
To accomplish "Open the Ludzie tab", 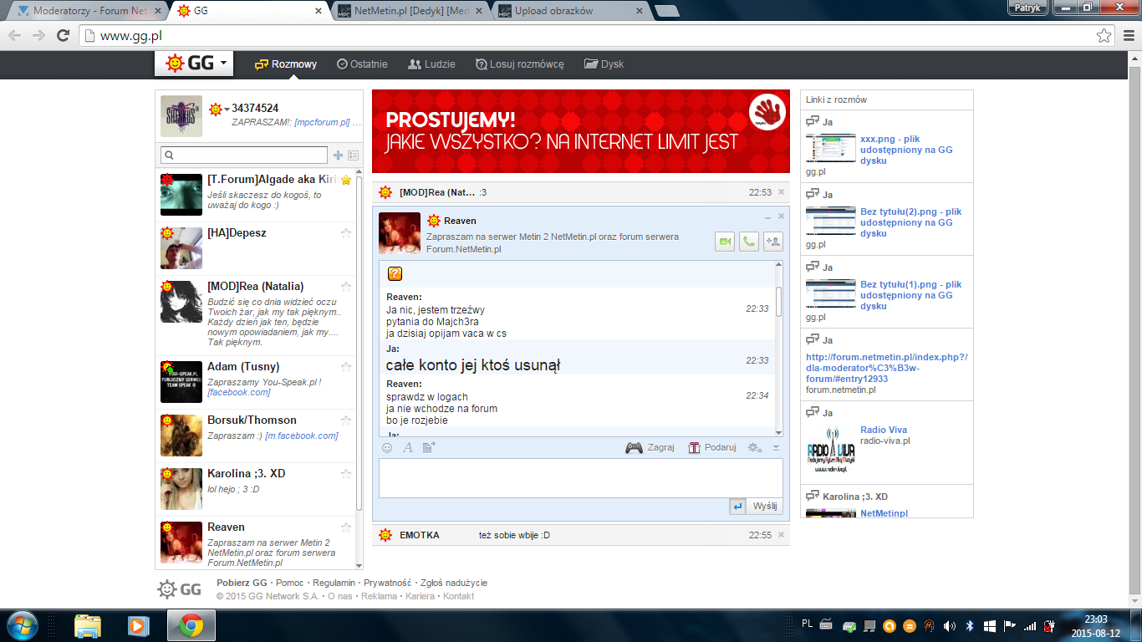I will click(x=431, y=64).
